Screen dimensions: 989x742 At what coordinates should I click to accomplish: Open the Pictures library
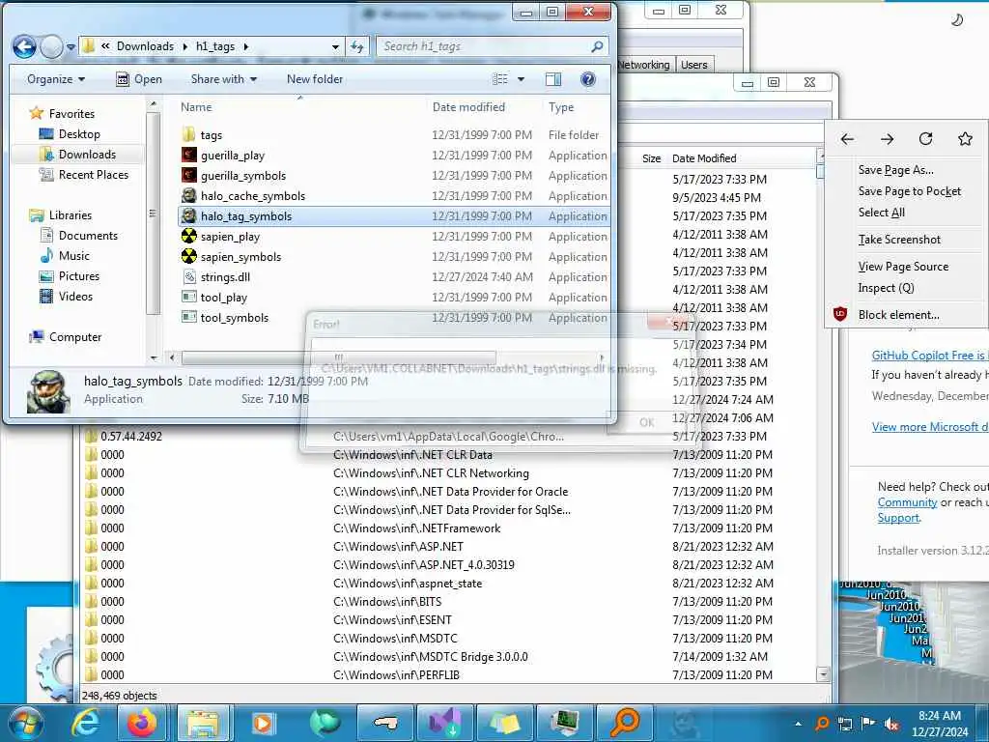(x=79, y=275)
